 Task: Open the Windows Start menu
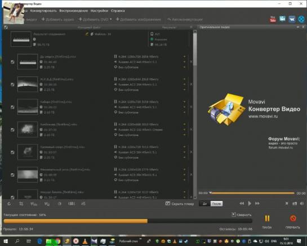click(x=6, y=241)
